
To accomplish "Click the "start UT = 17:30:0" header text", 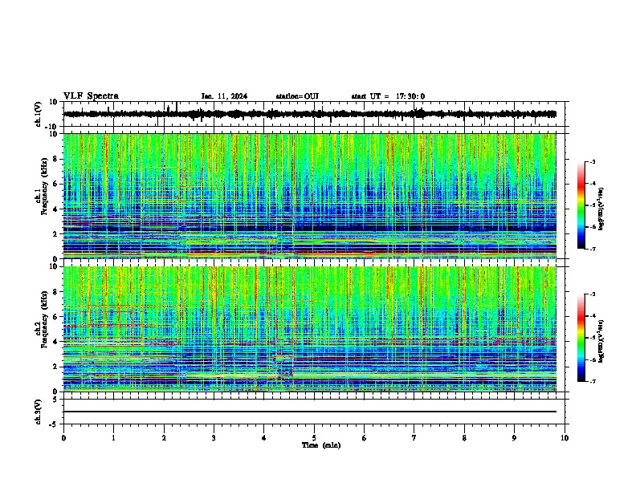I will click(x=388, y=96).
